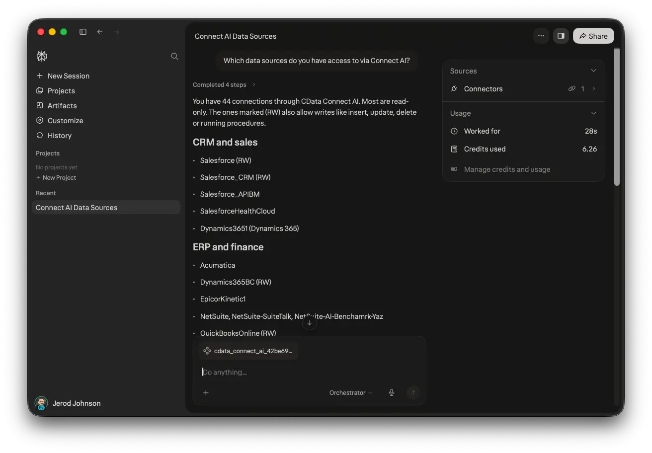Click the clock icon beside Worked for
This screenshot has width=652, height=453.
454,131
